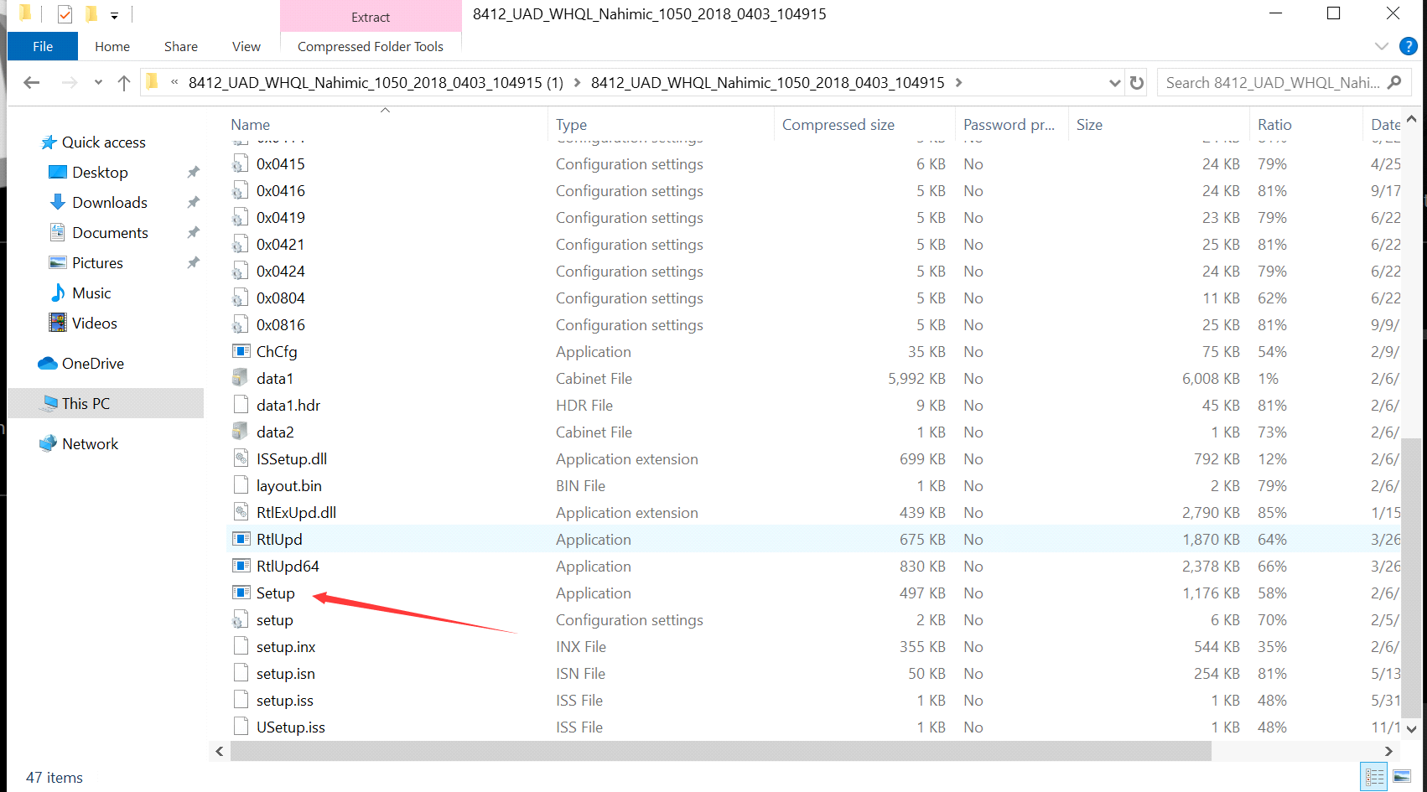
Task: Select the data1 cabinet file icon
Action: 241,378
